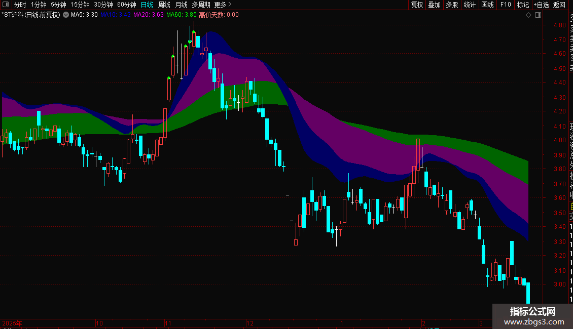Open the 多股 multi-stock view
Image resolution: width=573 pixels, height=329 pixels.
[x=452, y=5]
